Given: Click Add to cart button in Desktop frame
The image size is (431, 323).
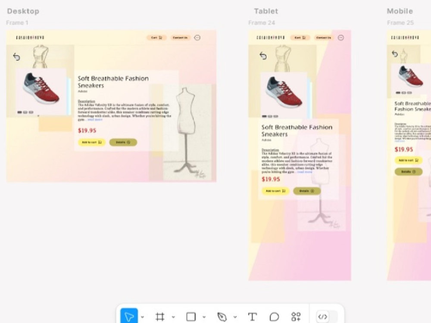Looking at the screenshot, I should [92, 142].
